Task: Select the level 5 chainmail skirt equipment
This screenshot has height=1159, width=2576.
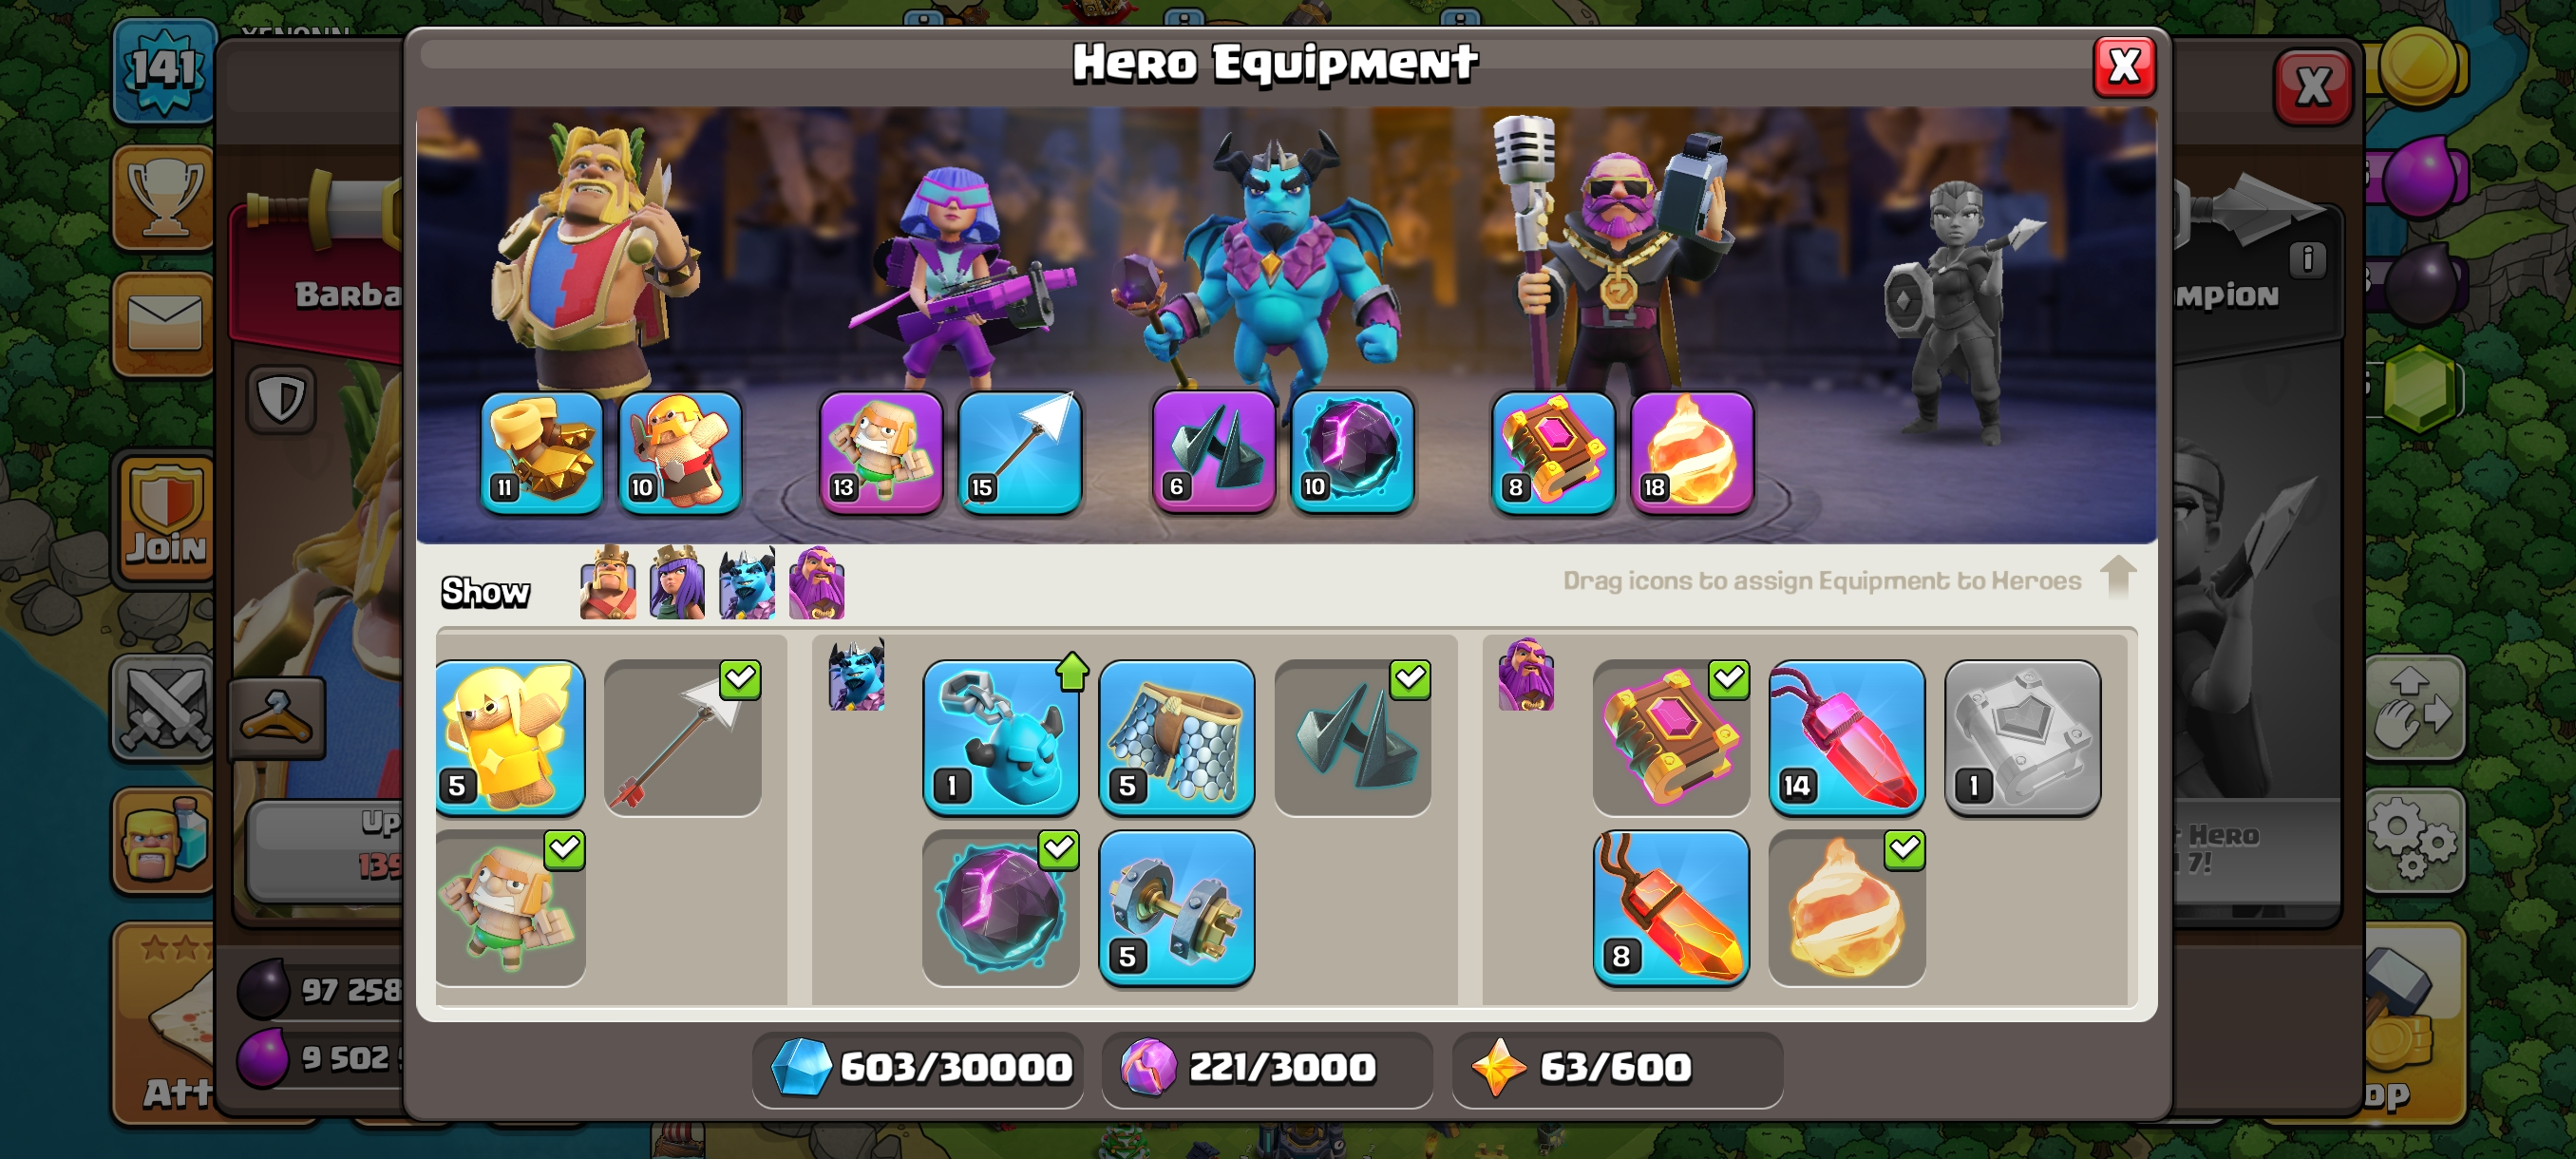Action: 1176,737
